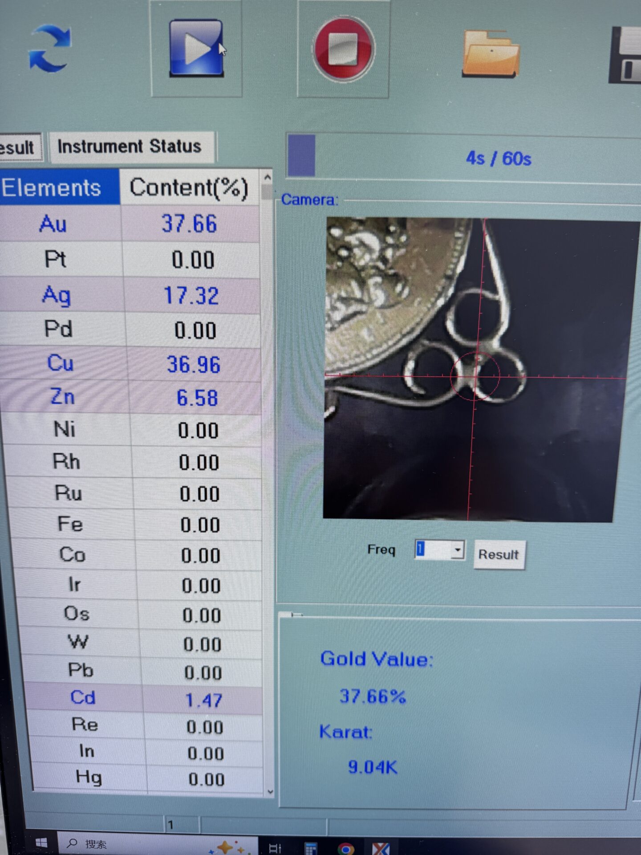Select the Os element row
641x855 pixels.
pyautogui.click(x=140, y=615)
